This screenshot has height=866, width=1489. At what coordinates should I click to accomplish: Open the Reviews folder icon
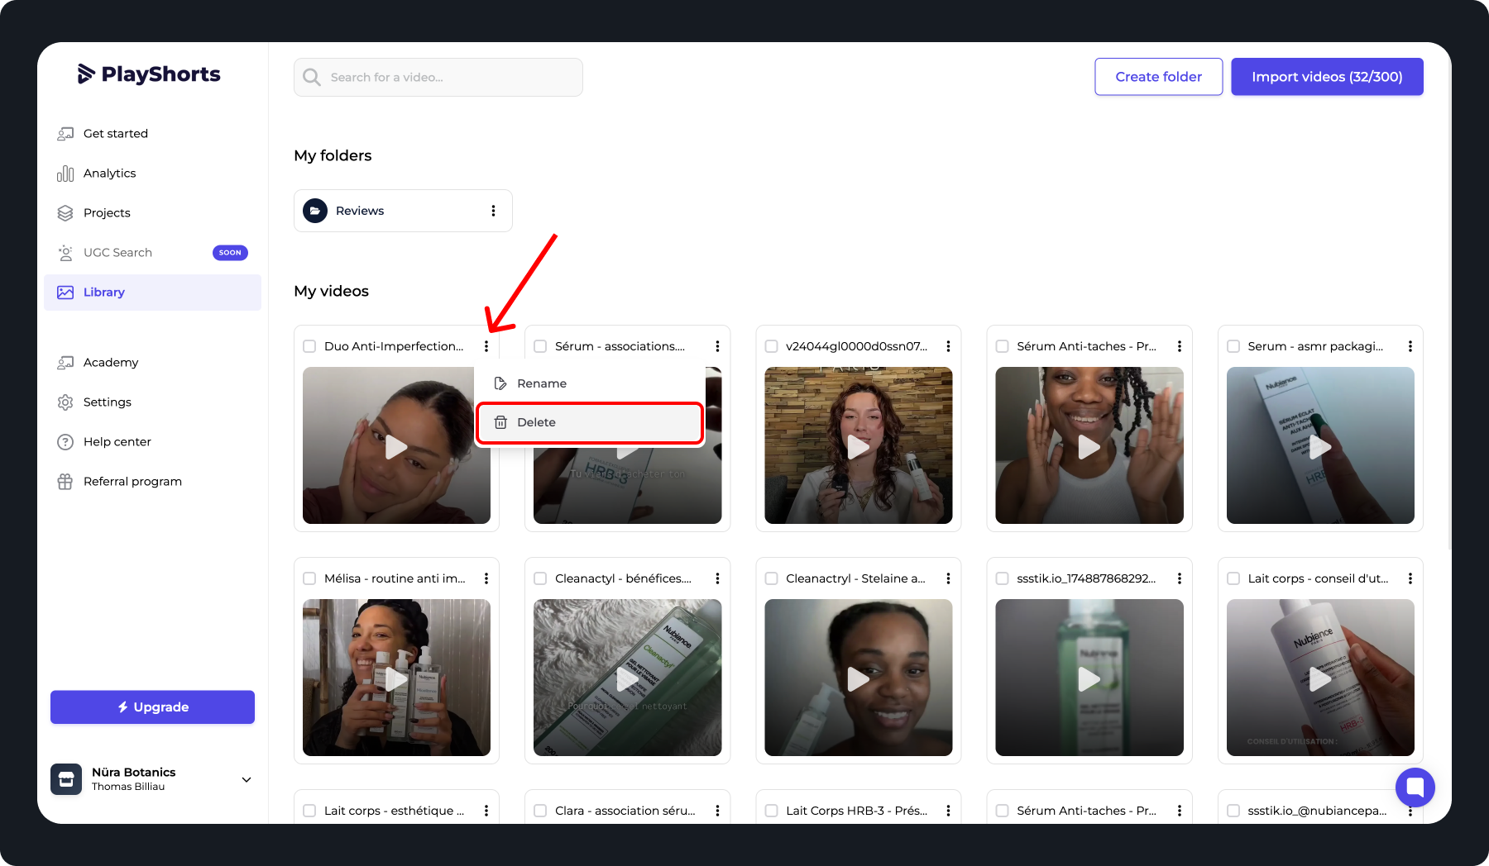[315, 211]
